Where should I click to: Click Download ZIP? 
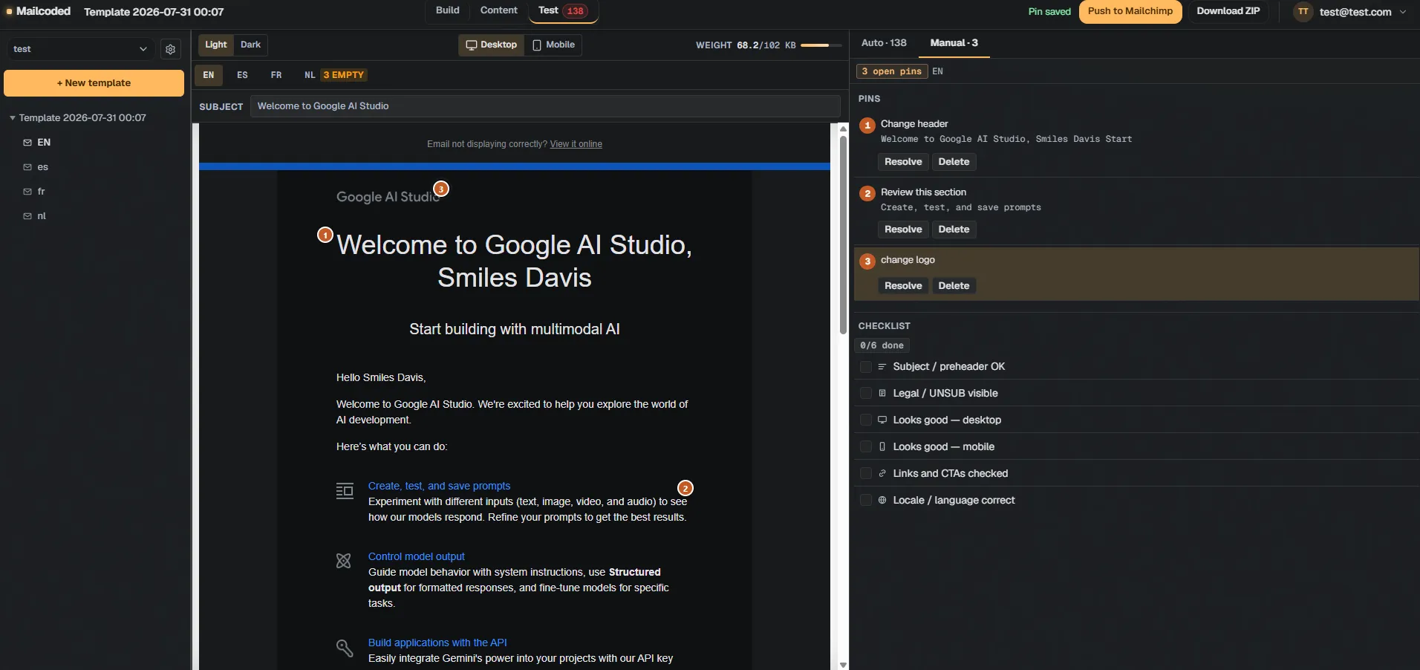pos(1228,11)
